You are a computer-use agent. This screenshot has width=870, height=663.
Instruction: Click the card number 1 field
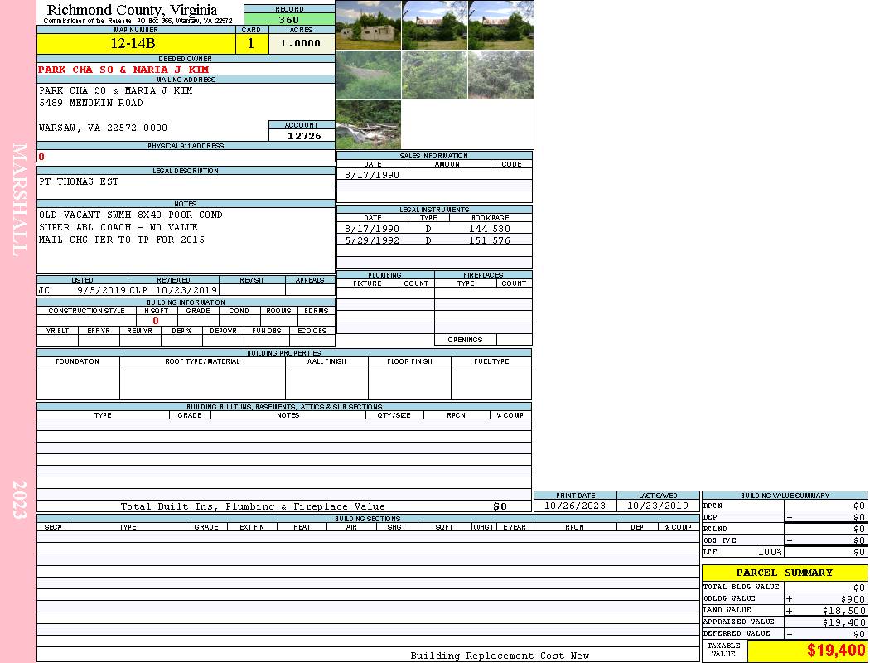tap(251, 44)
